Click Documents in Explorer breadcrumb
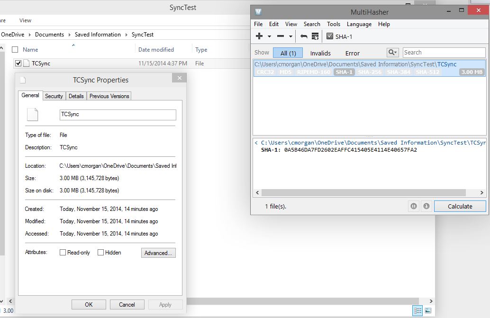Image resolution: width=490 pixels, height=318 pixels. point(49,35)
